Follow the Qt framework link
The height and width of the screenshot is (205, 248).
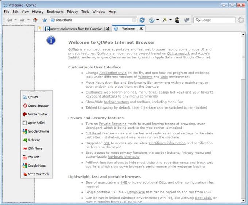(x=178, y=53)
